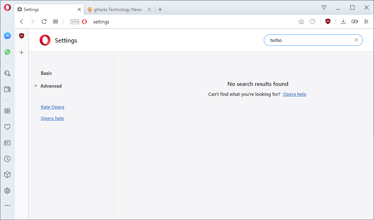Open Settings gear in the sidebar
Image resolution: width=374 pixels, height=220 pixels.
7,191
